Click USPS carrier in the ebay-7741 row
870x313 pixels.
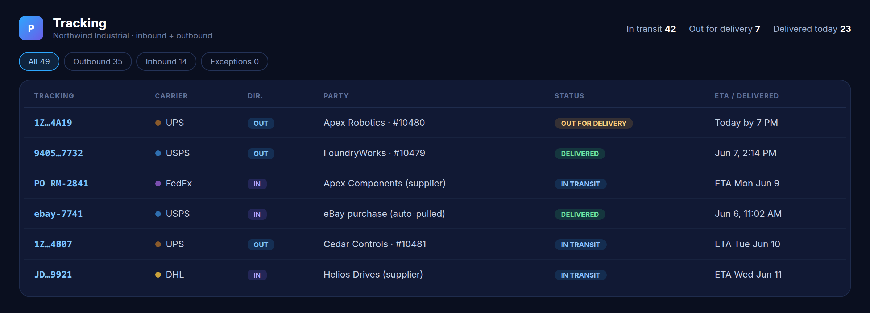coord(173,214)
